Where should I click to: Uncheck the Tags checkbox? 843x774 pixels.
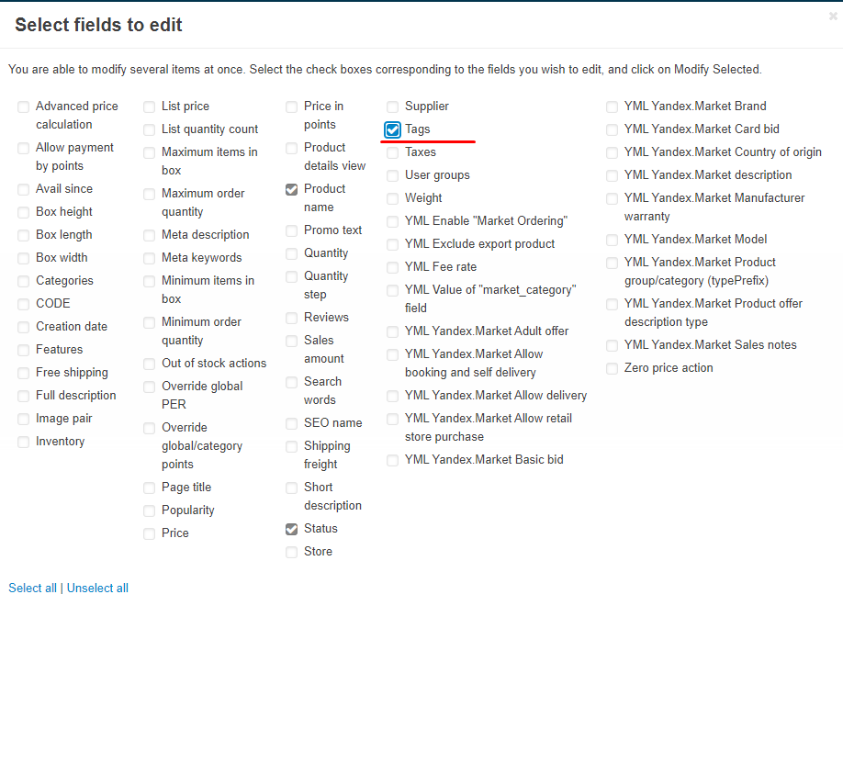[392, 129]
